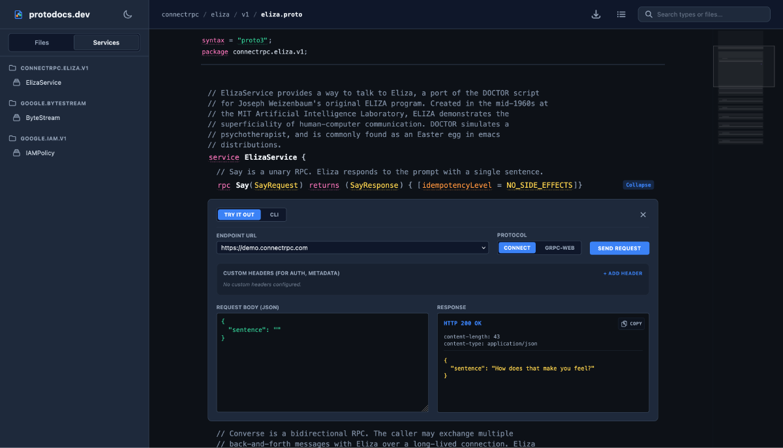The width and height of the screenshot is (783, 448).
Task: Open the outline list icon
Action: 621,14
